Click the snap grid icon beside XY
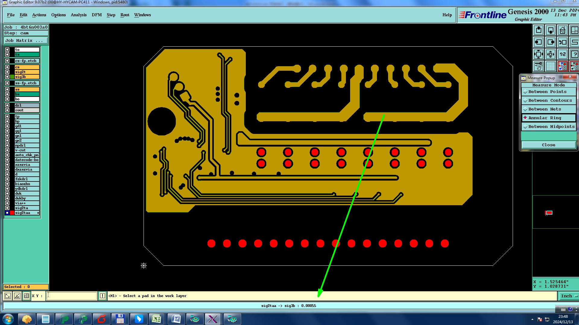 tap(27, 296)
